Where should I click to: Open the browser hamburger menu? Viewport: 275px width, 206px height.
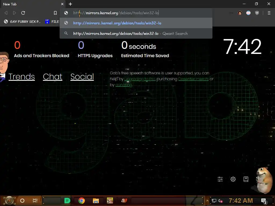pyautogui.click(x=269, y=13)
